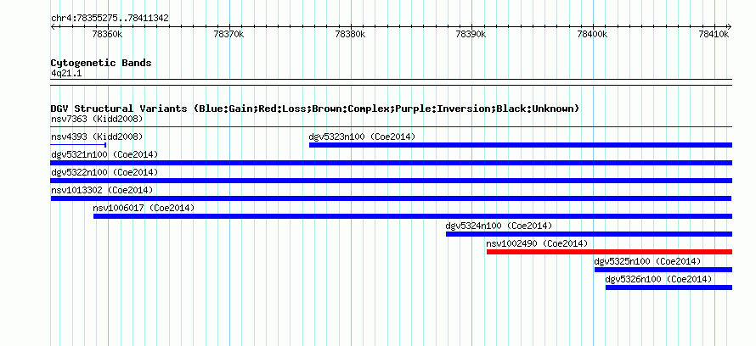756x346 pixels.
Task: Click the dgv5325n100 (Coe2014) label
Action: 647,261
